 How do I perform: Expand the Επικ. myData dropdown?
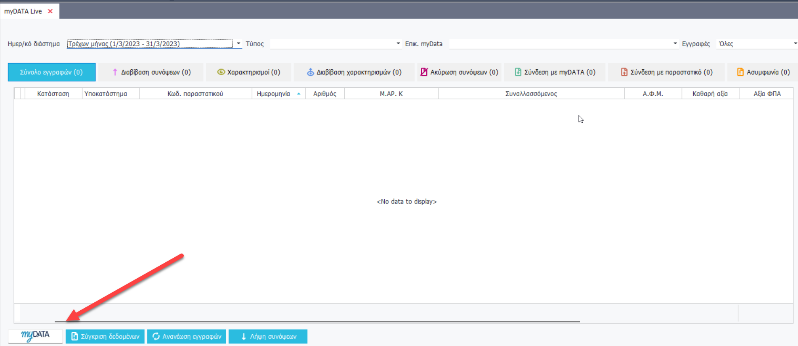[675, 44]
